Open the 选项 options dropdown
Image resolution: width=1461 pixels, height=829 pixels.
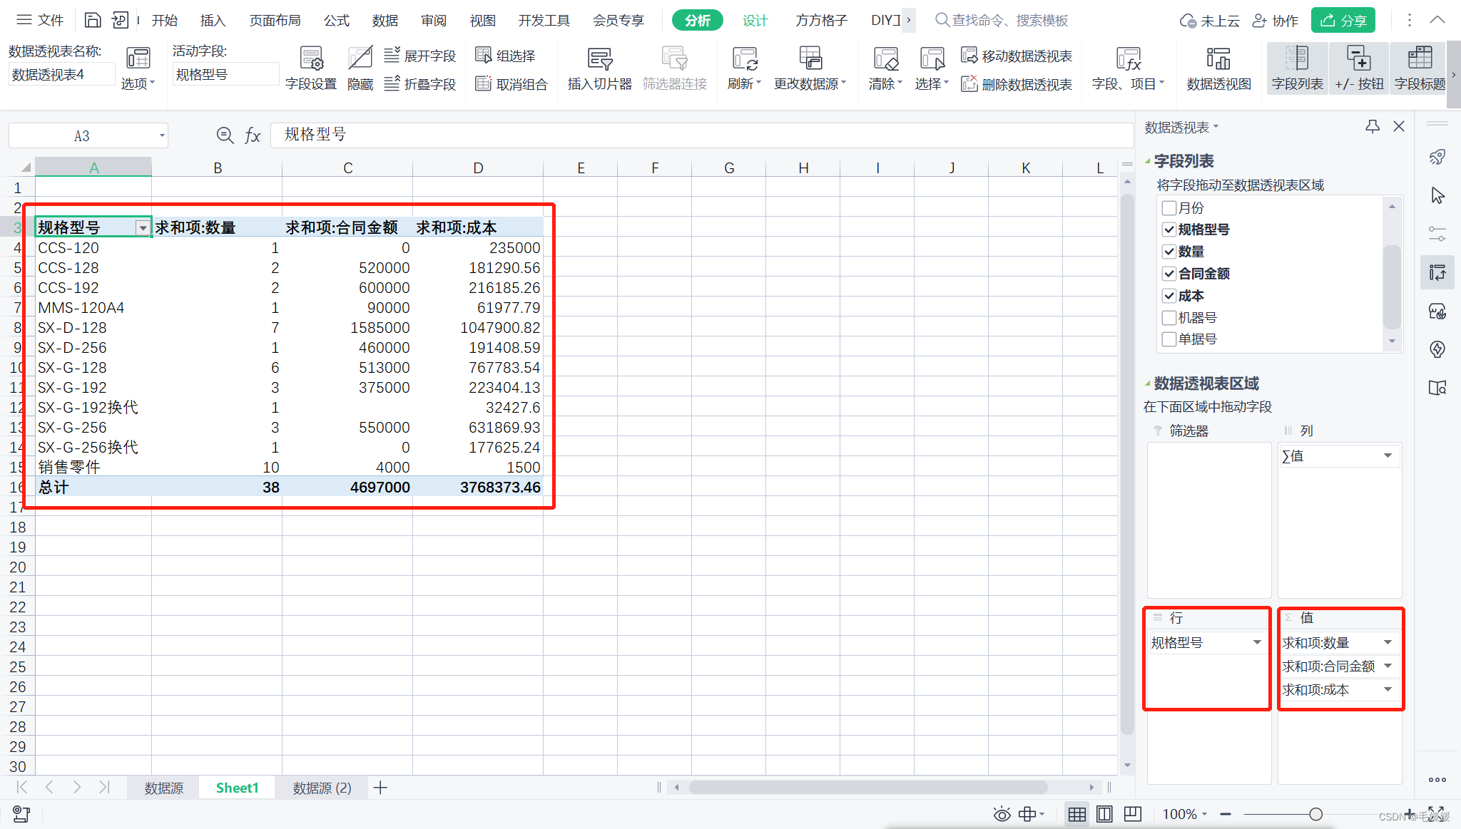pyautogui.click(x=138, y=84)
